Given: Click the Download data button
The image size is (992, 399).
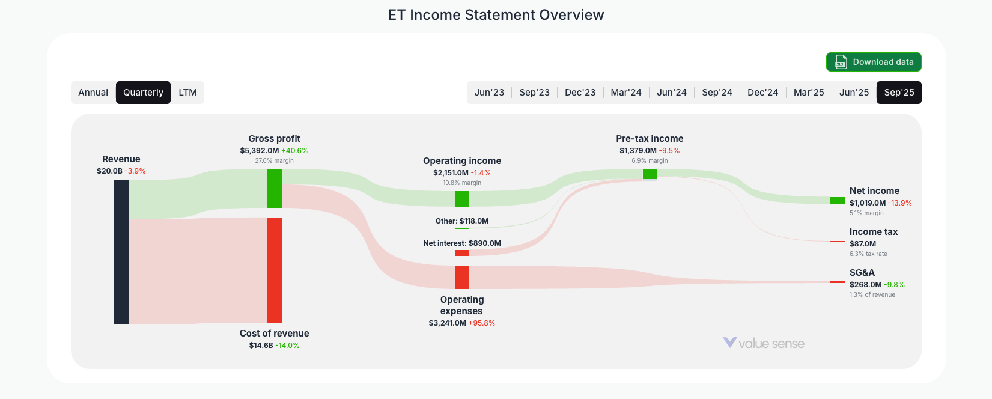Looking at the screenshot, I should (874, 62).
